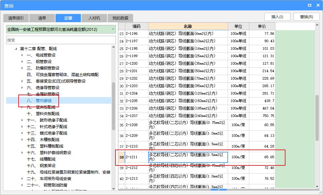323x195 pixels.
Task: Click the 替换(R) button
Action: [306, 17]
